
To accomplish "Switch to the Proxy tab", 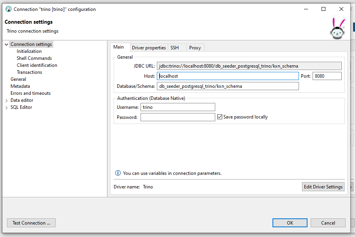I will pyautogui.click(x=195, y=48).
